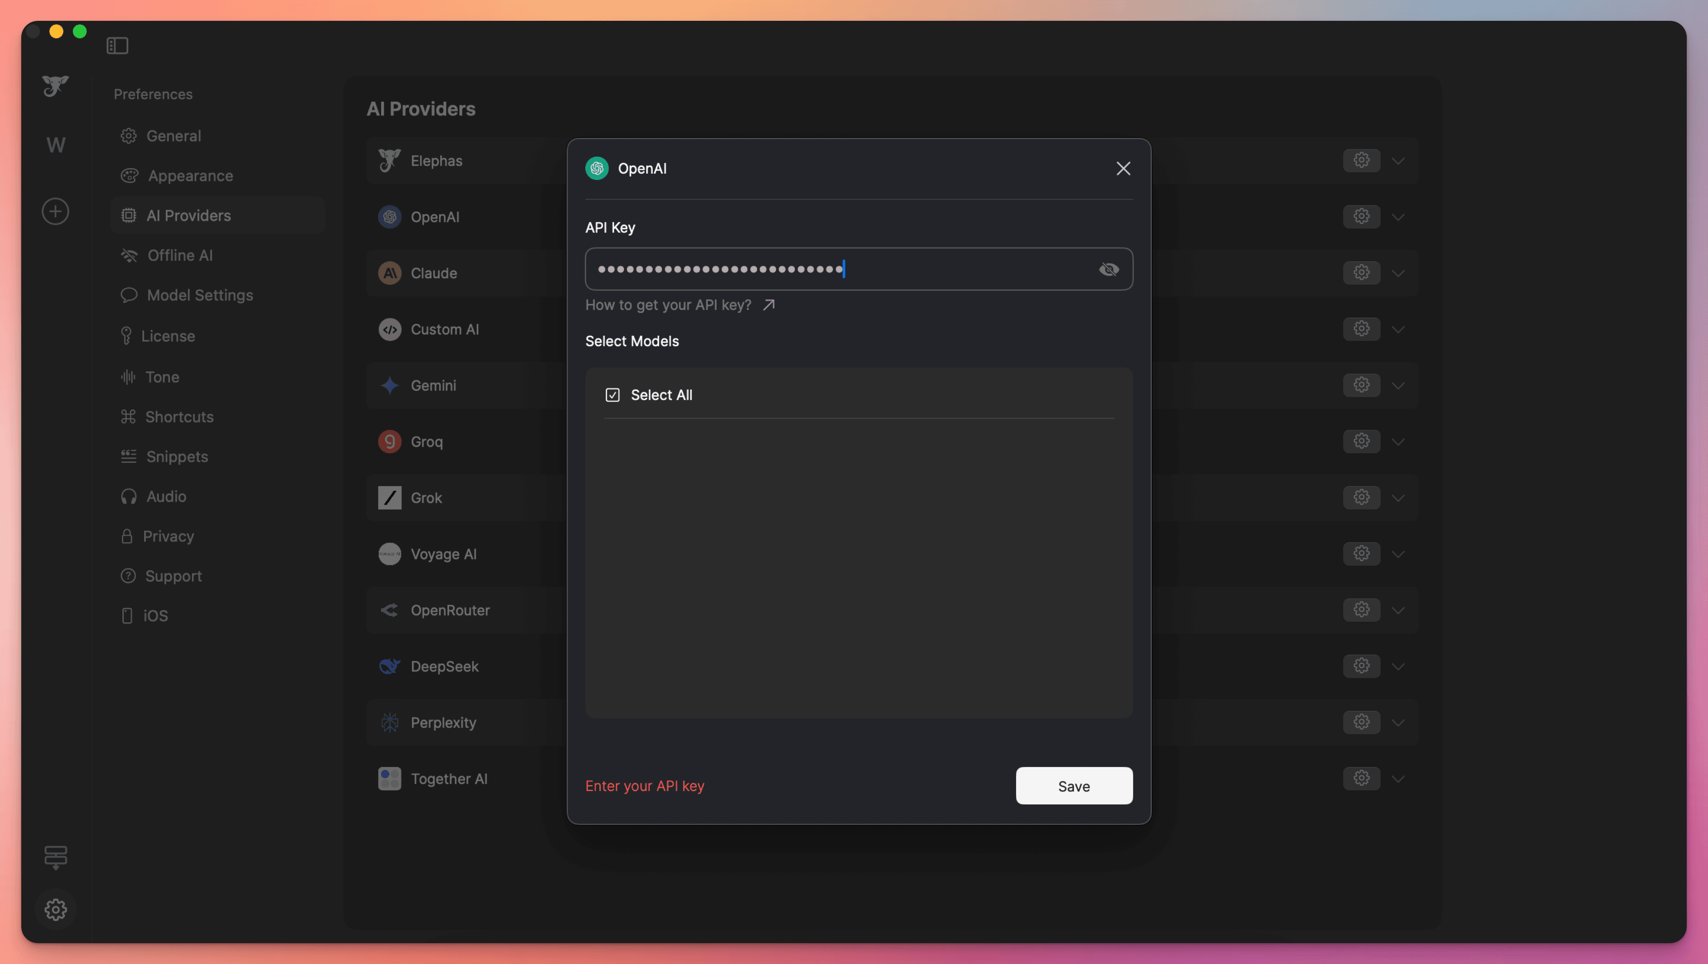The image size is (1708, 964).
Task: Open the Elephas provider gear settings
Action: [1361, 160]
